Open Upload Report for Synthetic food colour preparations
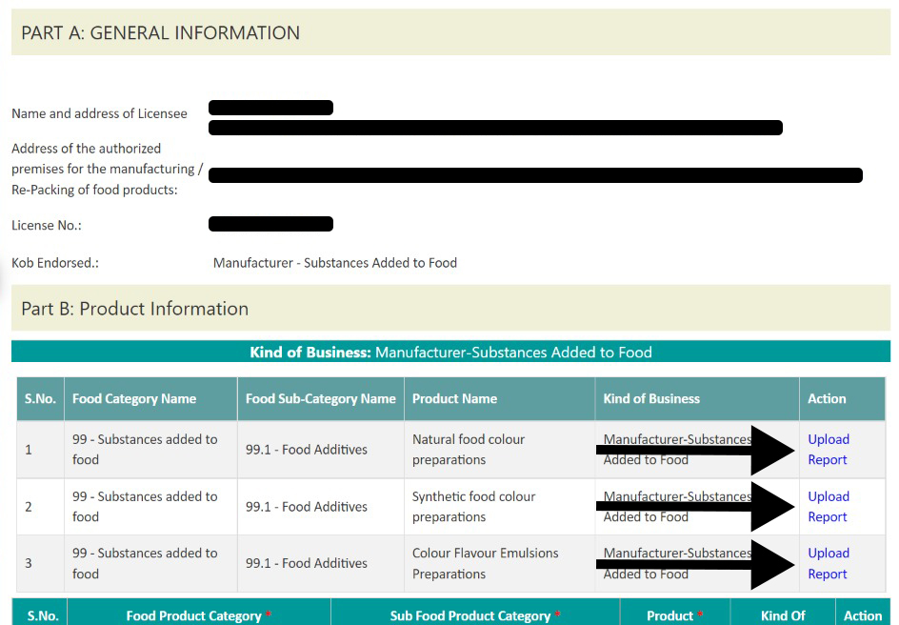Image resolution: width=899 pixels, height=625 pixels. (829, 507)
